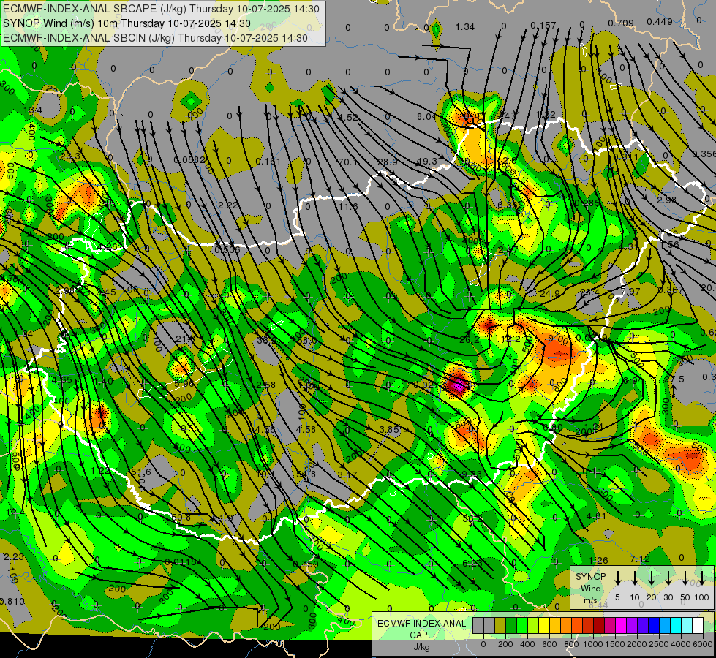The height and width of the screenshot is (658, 716).
Task: Click the SBCIN title line at top
Action: click(x=155, y=38)
